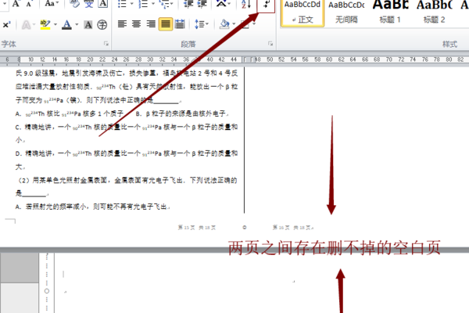This screenshot has width=469, height=313.
Task: Click the footer text 第 16 页 共 18 页
Action: coord(292,228)
